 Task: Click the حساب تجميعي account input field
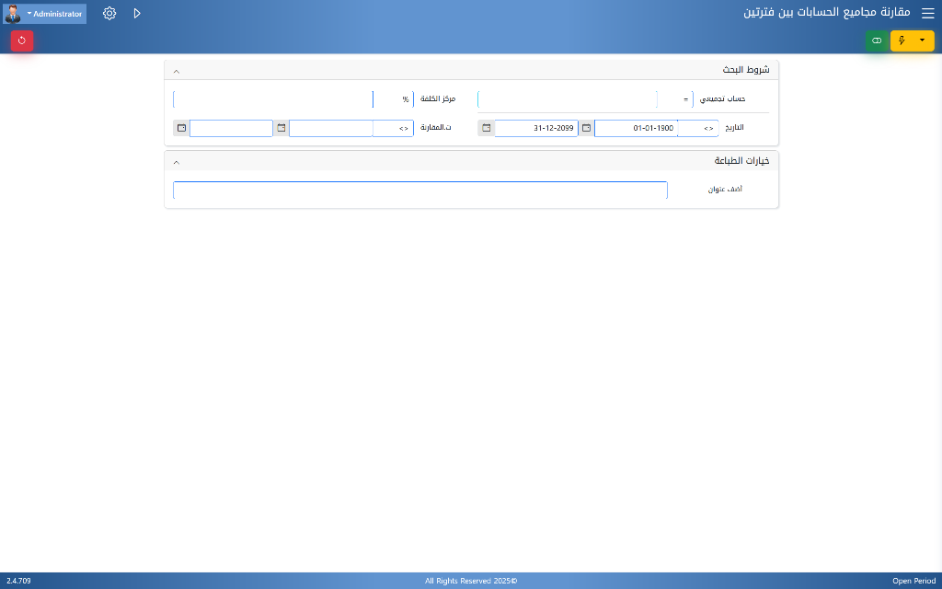[567, 99]
